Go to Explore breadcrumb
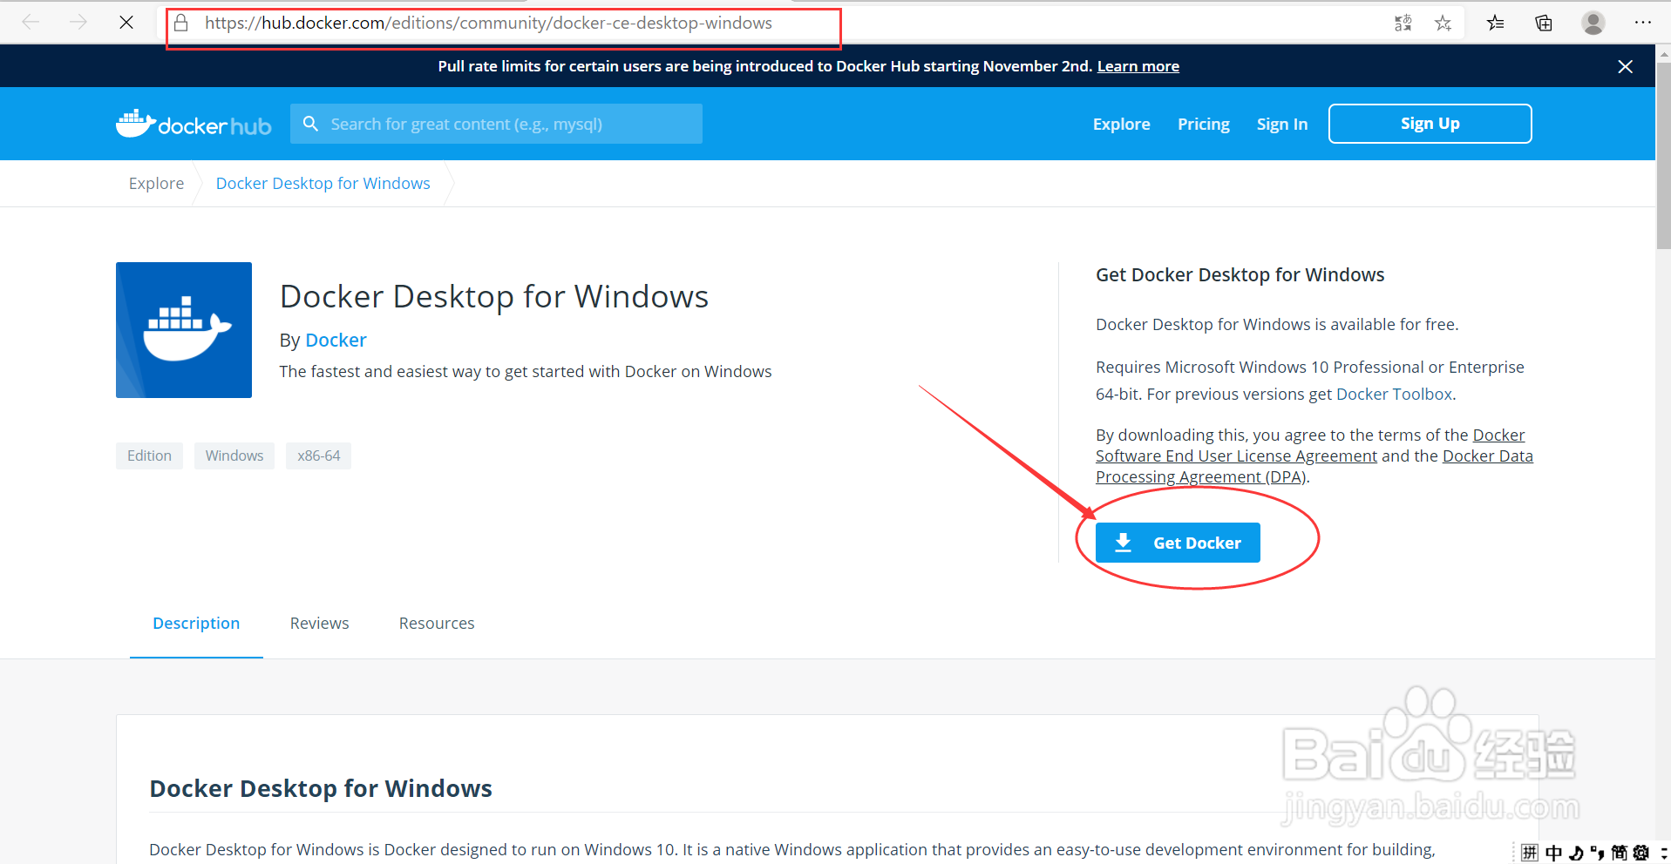The height and width of the screenshot is (864, 1671). coord(156,183)
